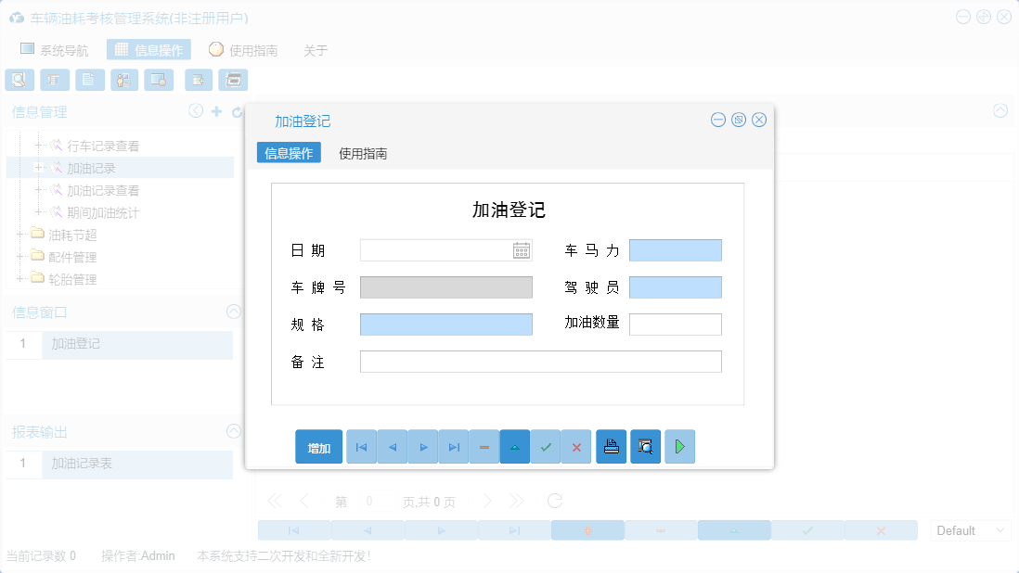
Task: Click the 增加 button to add a record
Action: [318, 446]
